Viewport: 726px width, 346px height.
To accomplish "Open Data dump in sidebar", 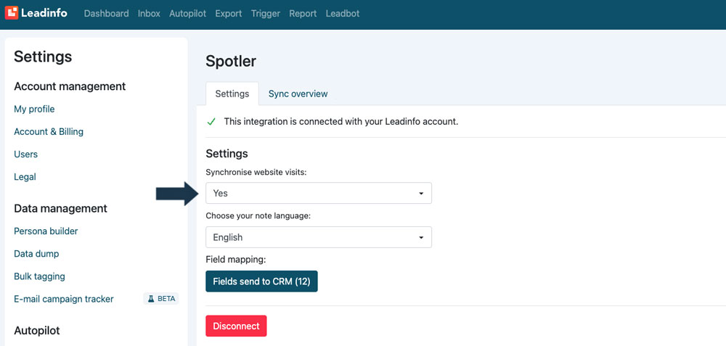I will 36,253.
